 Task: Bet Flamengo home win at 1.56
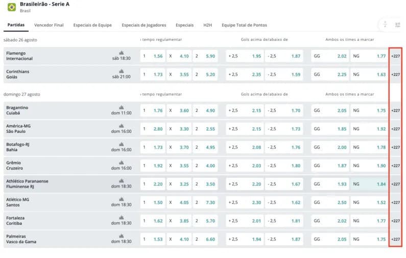point(153,56)
